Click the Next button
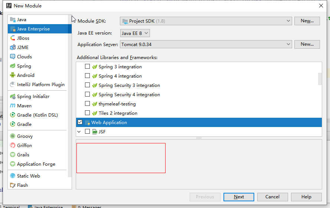Image resolution: width=330 pixels, height=208 pixels. [239, 197]
